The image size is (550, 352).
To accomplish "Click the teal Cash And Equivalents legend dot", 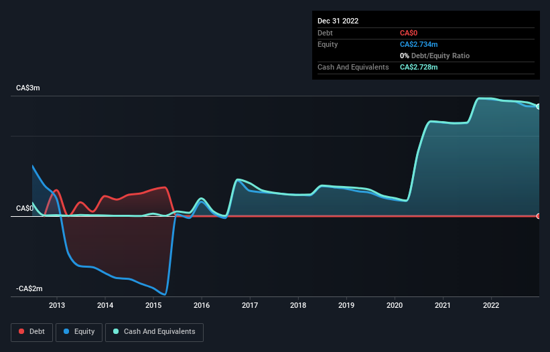I will (116, 331).
